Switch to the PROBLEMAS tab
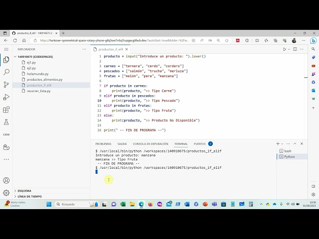 (103, 144)
